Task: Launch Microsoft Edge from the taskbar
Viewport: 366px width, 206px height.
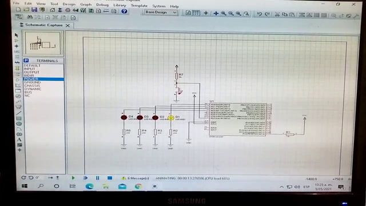Action: [x=89, y=186]
